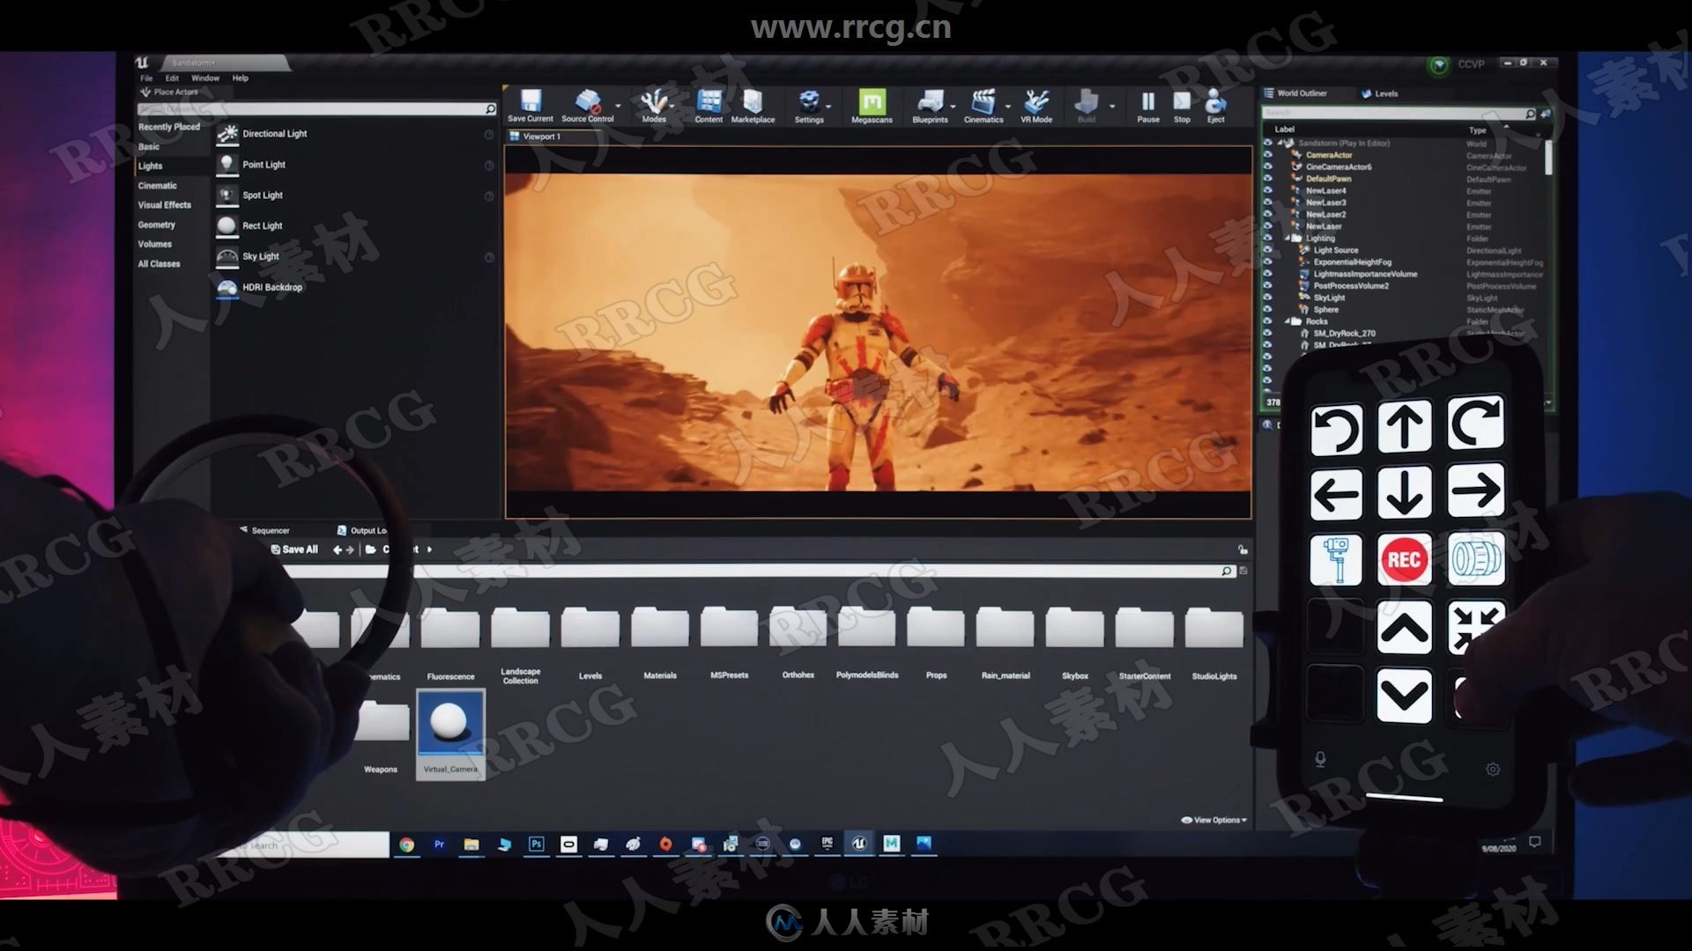
Task: Tap the microphone icon on phone
Action: pyautogui.click(x=1320, y=759)
